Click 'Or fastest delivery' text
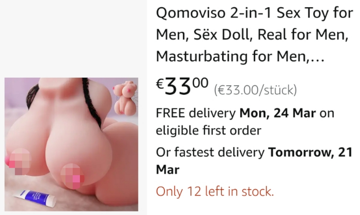 pyautogui.click(x=210, y=153)
